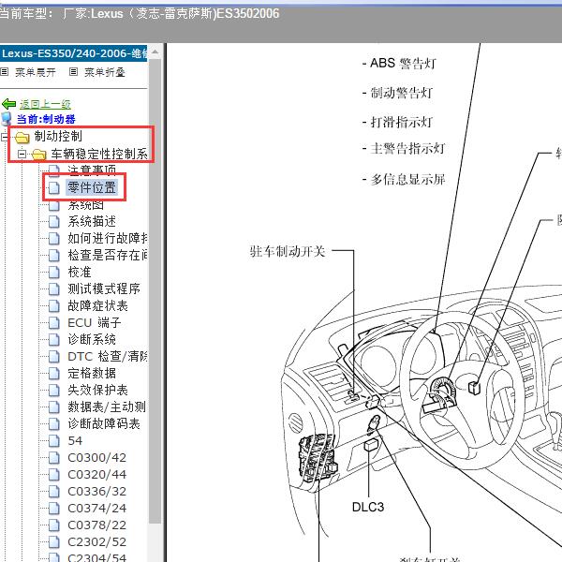Click the document icon beside 零件位置

point(54,187)
